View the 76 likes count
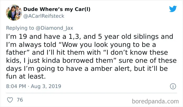183x107 pixels. [20, 100]
